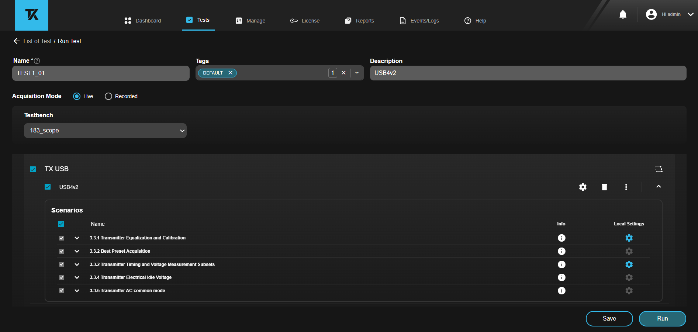The width and height of the screenshot is (698, 332).
Task: Delete USB4v2 with trash icon
Action: (604, 187)
